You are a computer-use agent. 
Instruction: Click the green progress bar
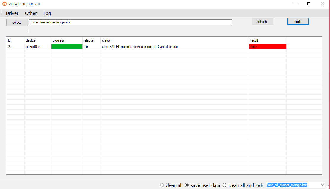click(67, 47)
